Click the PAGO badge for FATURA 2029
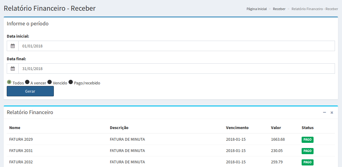Viewport: 342px width, 167px height. [307, 139]
